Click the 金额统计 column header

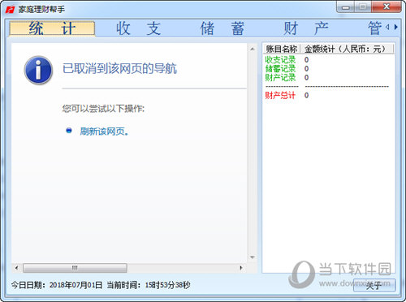[347, 49]
